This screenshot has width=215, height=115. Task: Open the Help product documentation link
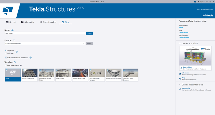point(184,78)
